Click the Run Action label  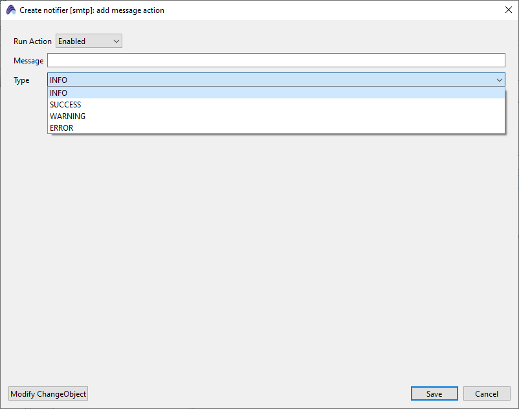[32, 41]
